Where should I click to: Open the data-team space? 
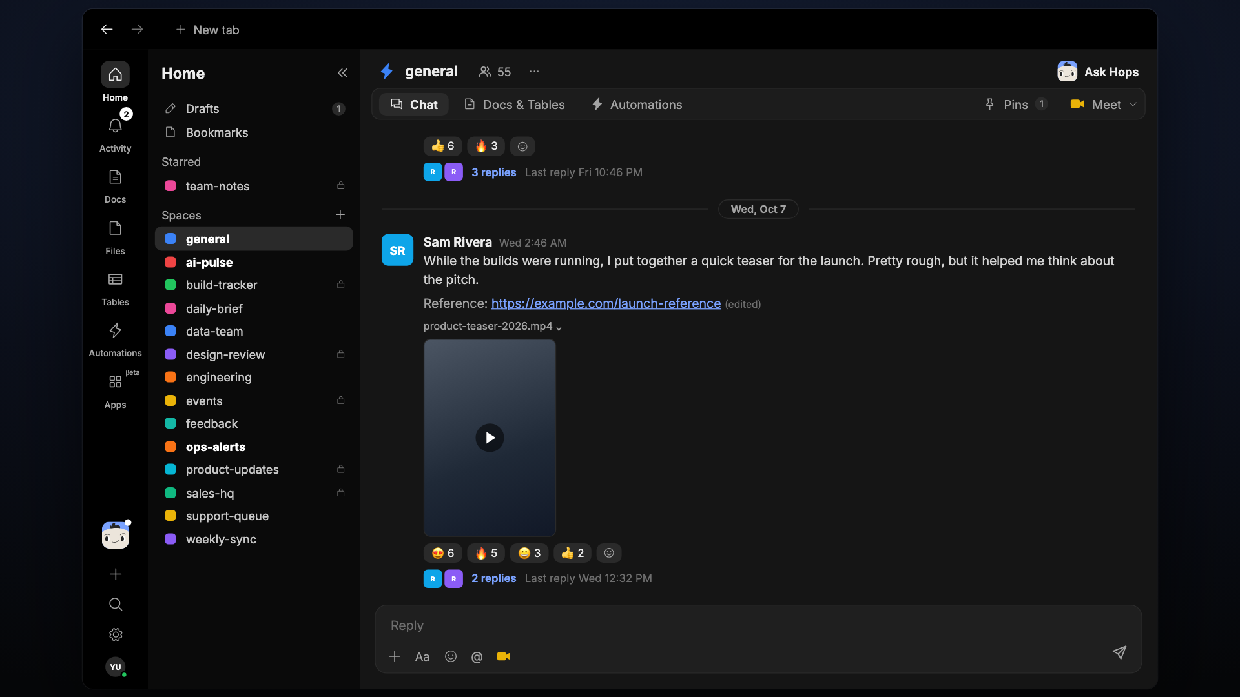tap(254, 331)
